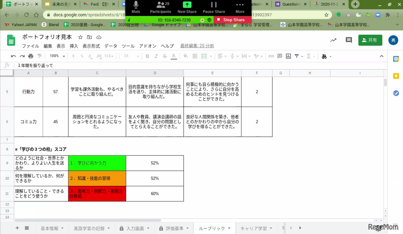The image size is (403, 234).
Task: Insert a chart from toolbar
Action: coord(288,56)
